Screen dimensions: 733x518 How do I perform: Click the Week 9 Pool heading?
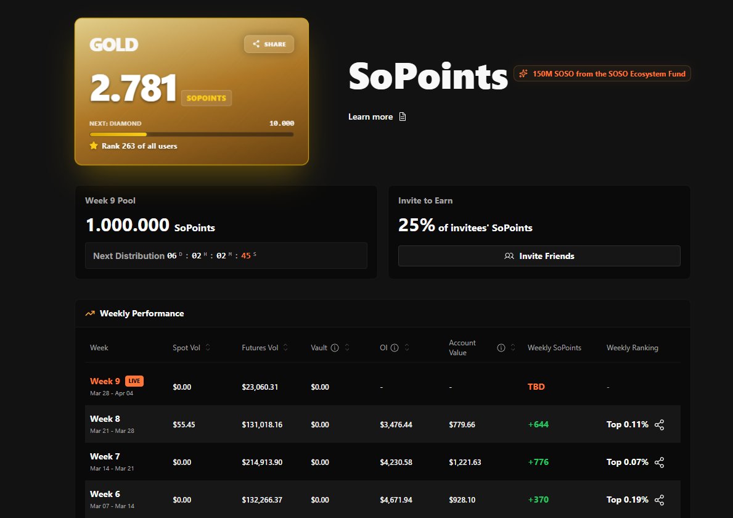110,200
